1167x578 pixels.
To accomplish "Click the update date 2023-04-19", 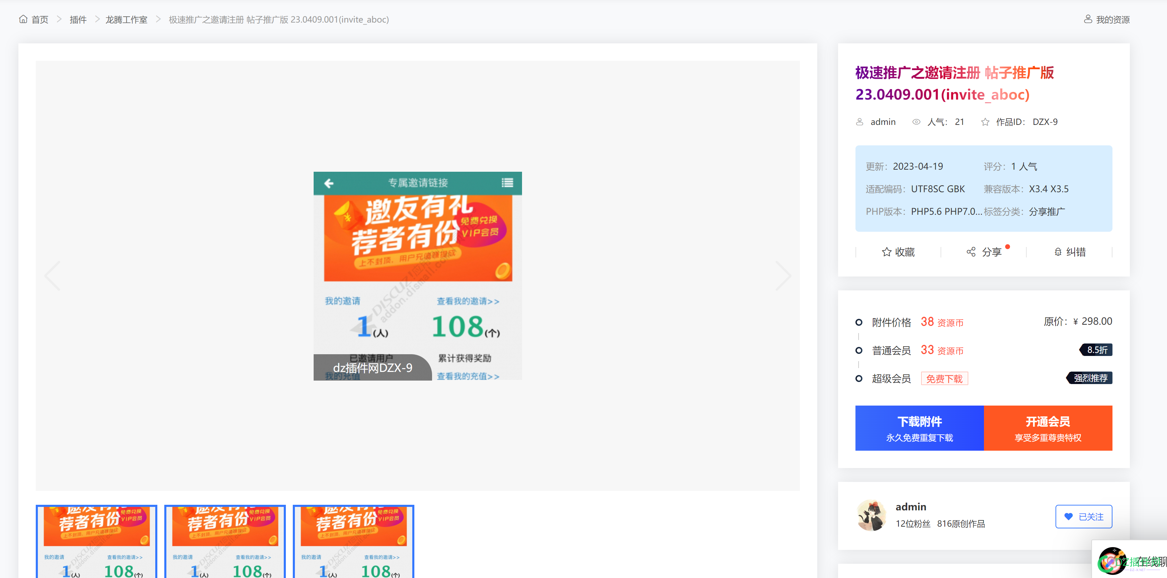I will pos(918,166).
